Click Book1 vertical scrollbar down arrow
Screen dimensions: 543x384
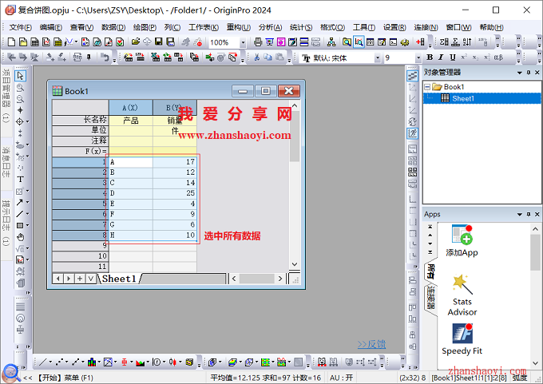(x=295, y=264)
